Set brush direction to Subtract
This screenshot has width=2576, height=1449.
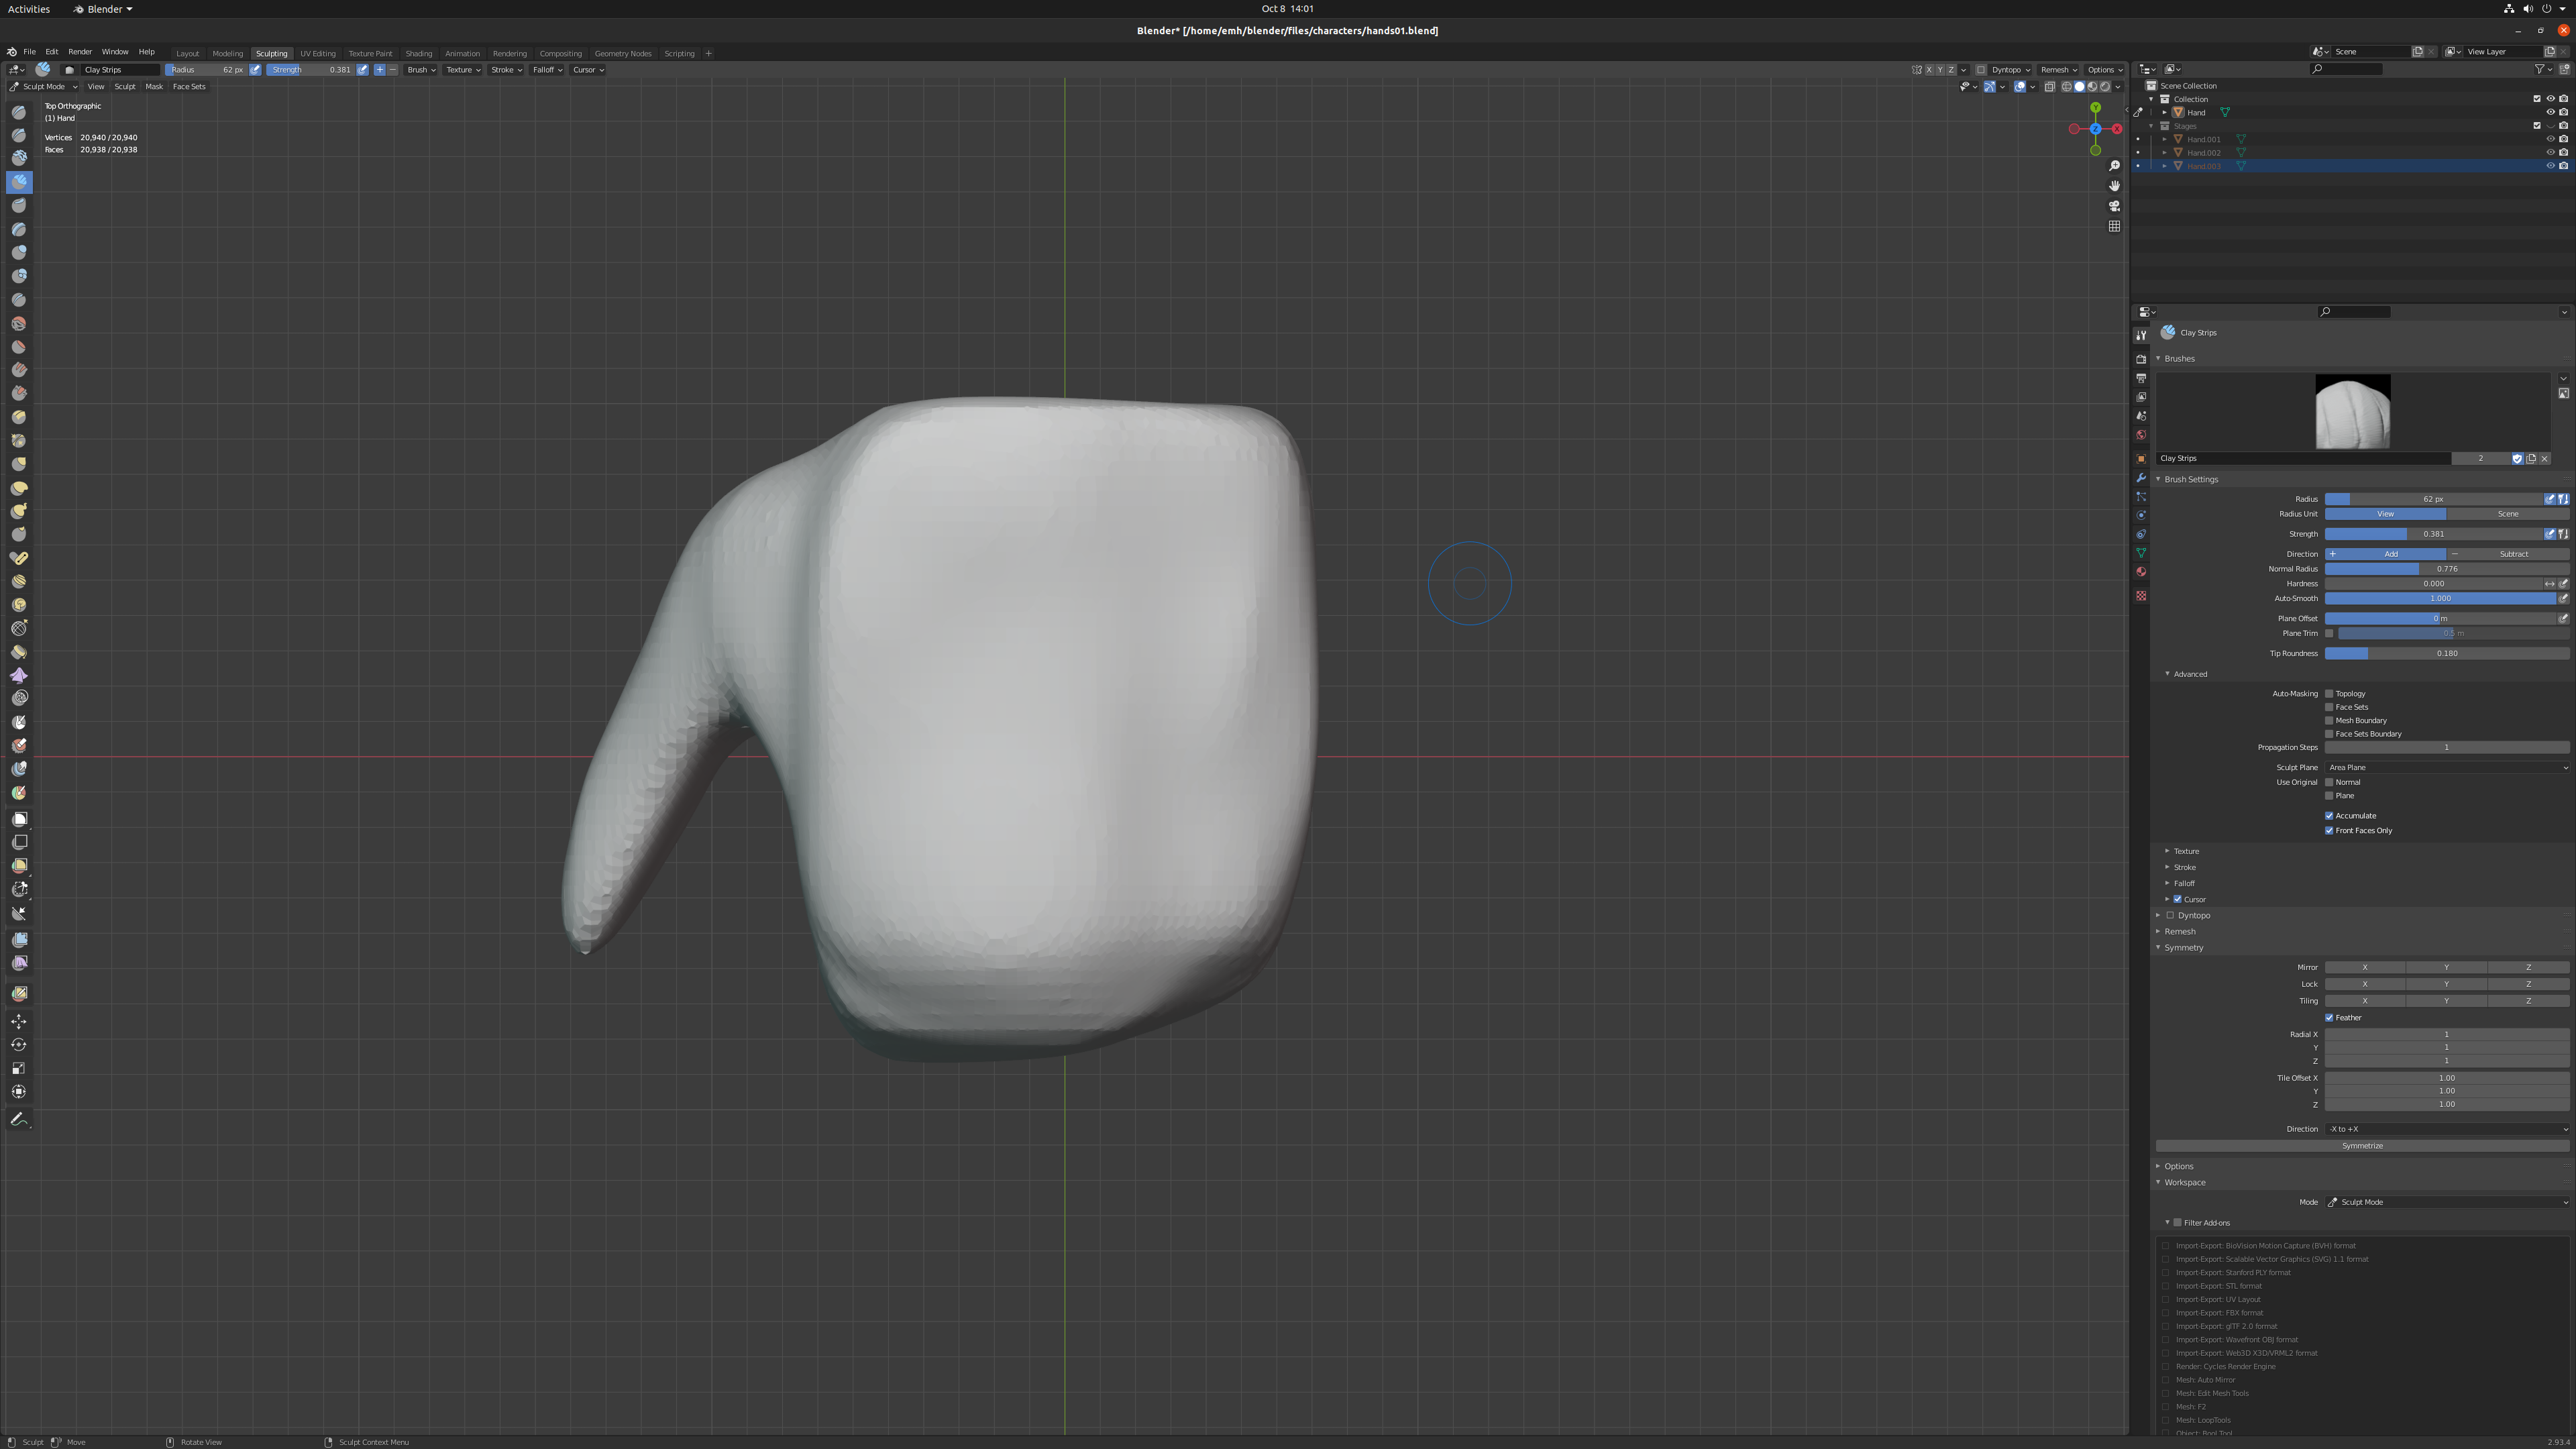(x=2507, y=554)
